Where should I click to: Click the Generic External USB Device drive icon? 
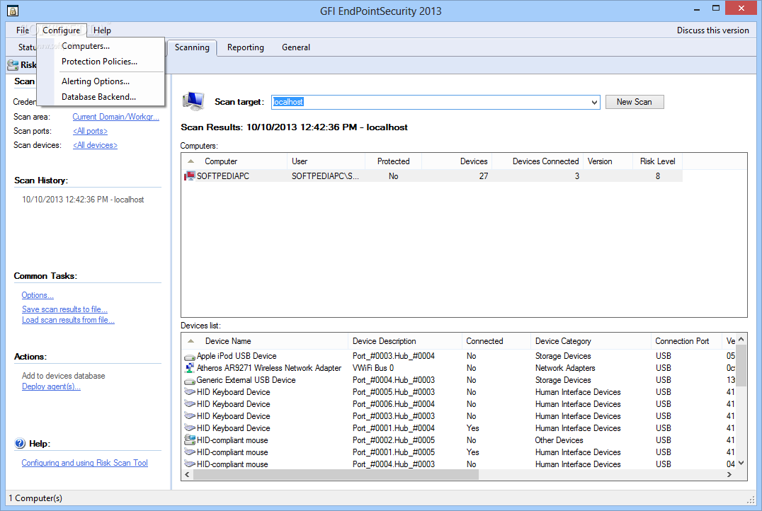click(x=190, y=381)
